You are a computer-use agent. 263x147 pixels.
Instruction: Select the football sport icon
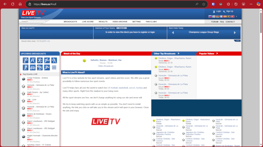coord(26,60)
